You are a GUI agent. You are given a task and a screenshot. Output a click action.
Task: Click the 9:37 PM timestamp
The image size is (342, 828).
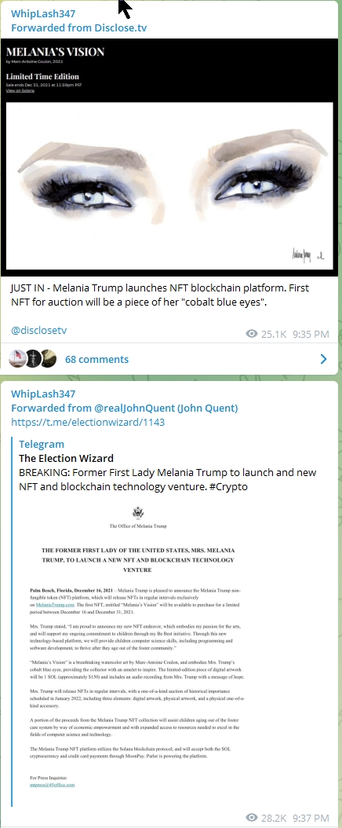tap(311, 818)
